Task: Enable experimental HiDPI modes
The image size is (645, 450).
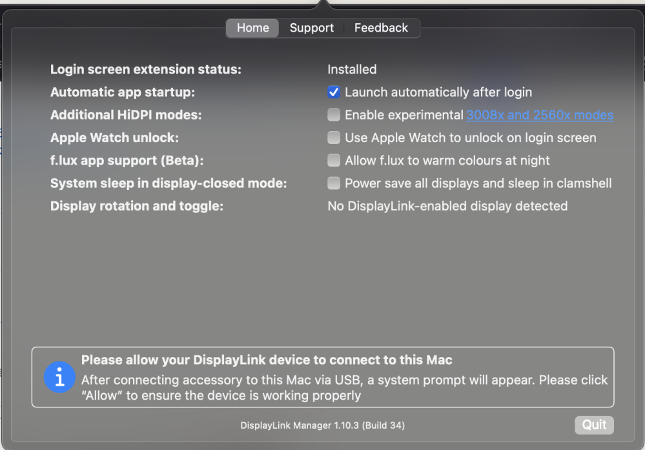Action: (x=334, y=115)
